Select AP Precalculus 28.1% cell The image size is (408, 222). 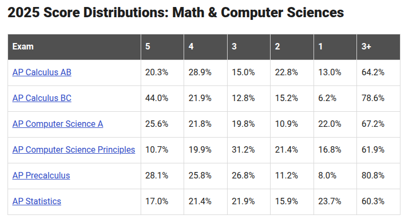[157, 176]
